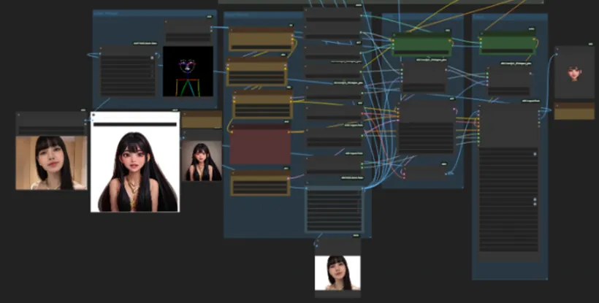This screenshot has height=303, width=599.
Task: Collapse the bottom woman photo node via its dot
Action: click(x=318, y=239)
